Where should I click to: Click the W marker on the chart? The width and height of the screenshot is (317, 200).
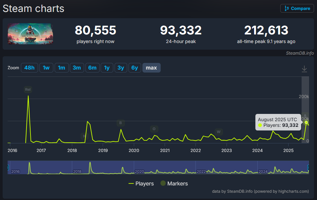point(219,132)
